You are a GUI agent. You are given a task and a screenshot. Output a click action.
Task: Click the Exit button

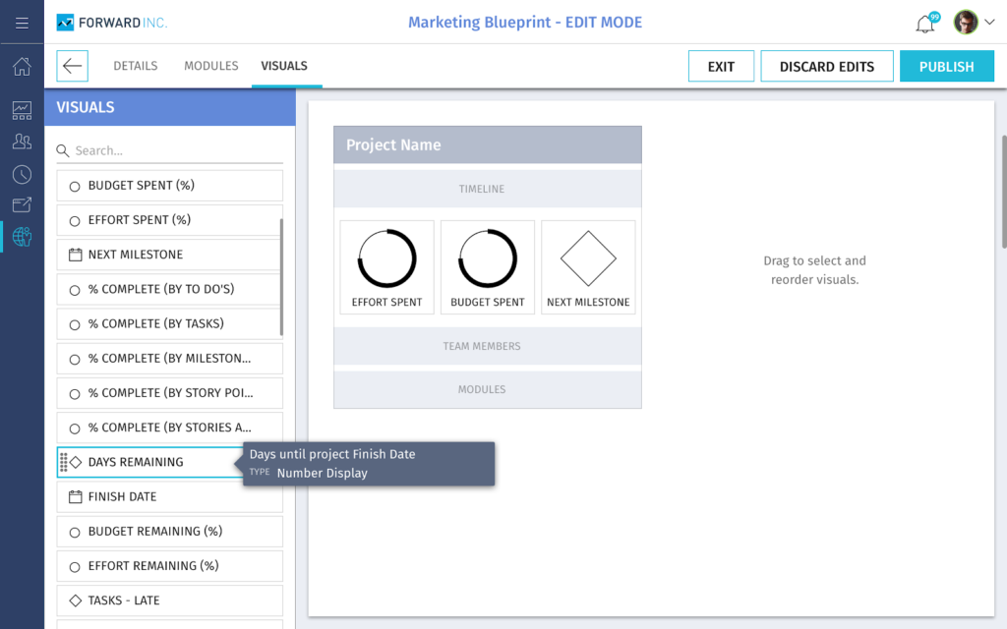[721, 66]
